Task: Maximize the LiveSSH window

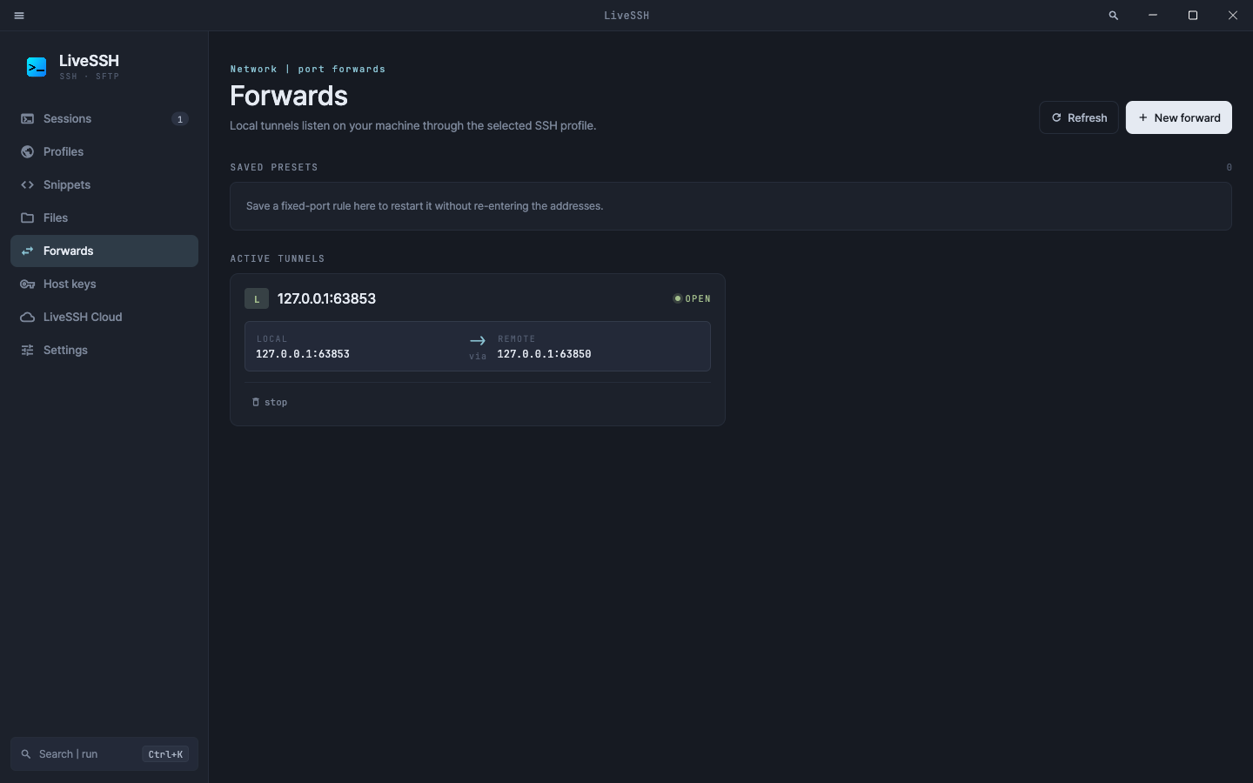Action: pyautogui.click(x=1193, y=16)
